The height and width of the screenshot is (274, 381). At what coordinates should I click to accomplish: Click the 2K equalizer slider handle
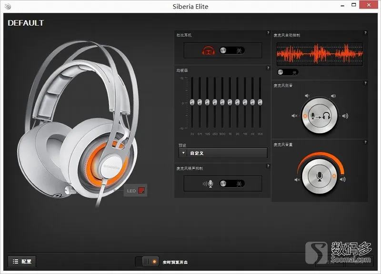click(237, 102)
